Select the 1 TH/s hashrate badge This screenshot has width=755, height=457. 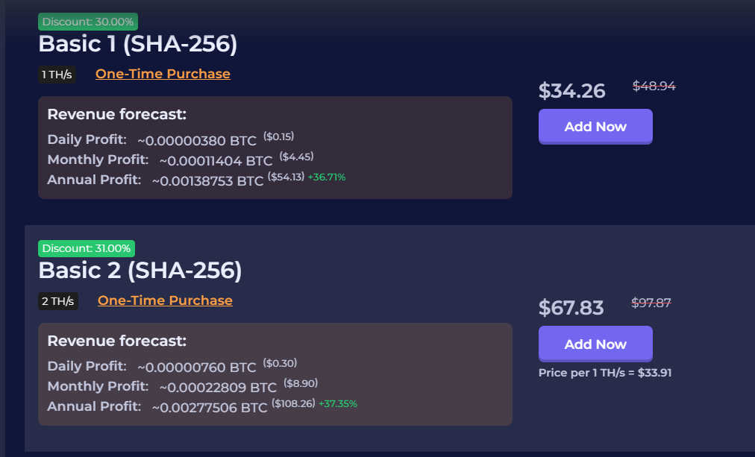pos(57,75)
